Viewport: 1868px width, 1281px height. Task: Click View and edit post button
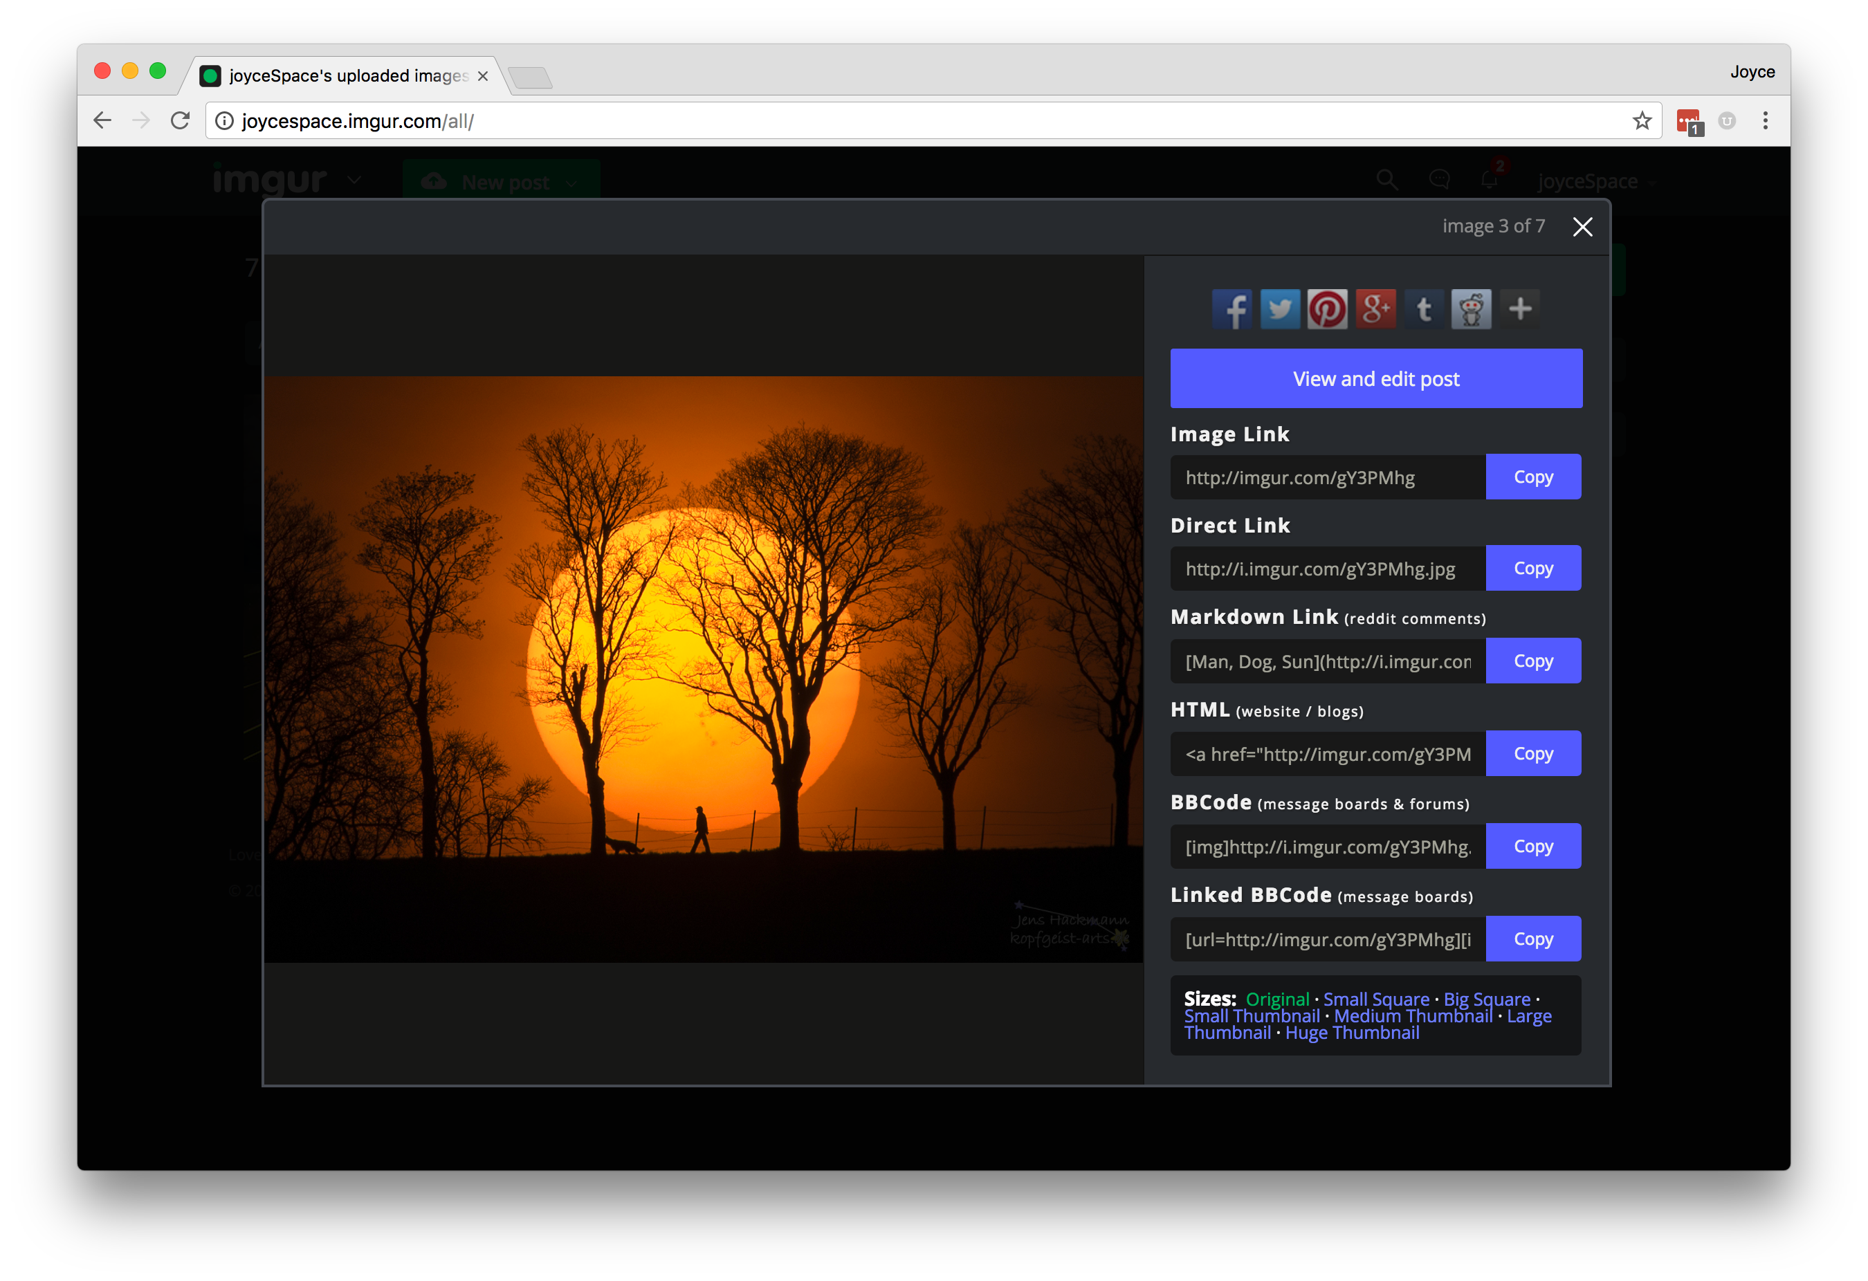(x=1375, y=378)
